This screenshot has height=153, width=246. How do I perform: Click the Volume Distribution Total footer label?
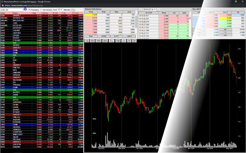(x=91, y=36)
